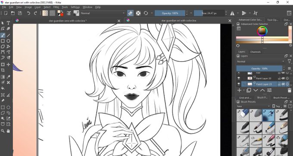
Task: Select the Zoom magnifier tool
Action: (x=3, y=131)
